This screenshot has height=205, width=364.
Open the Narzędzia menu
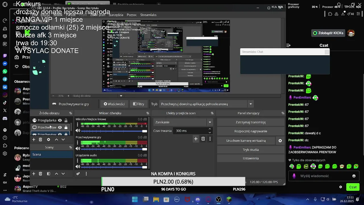(x=116, y=15)
